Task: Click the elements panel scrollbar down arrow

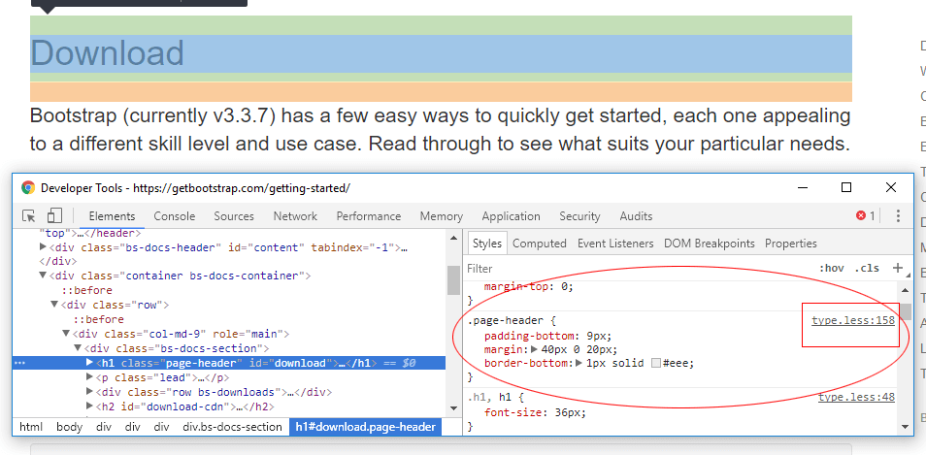Action: (453, 408)
